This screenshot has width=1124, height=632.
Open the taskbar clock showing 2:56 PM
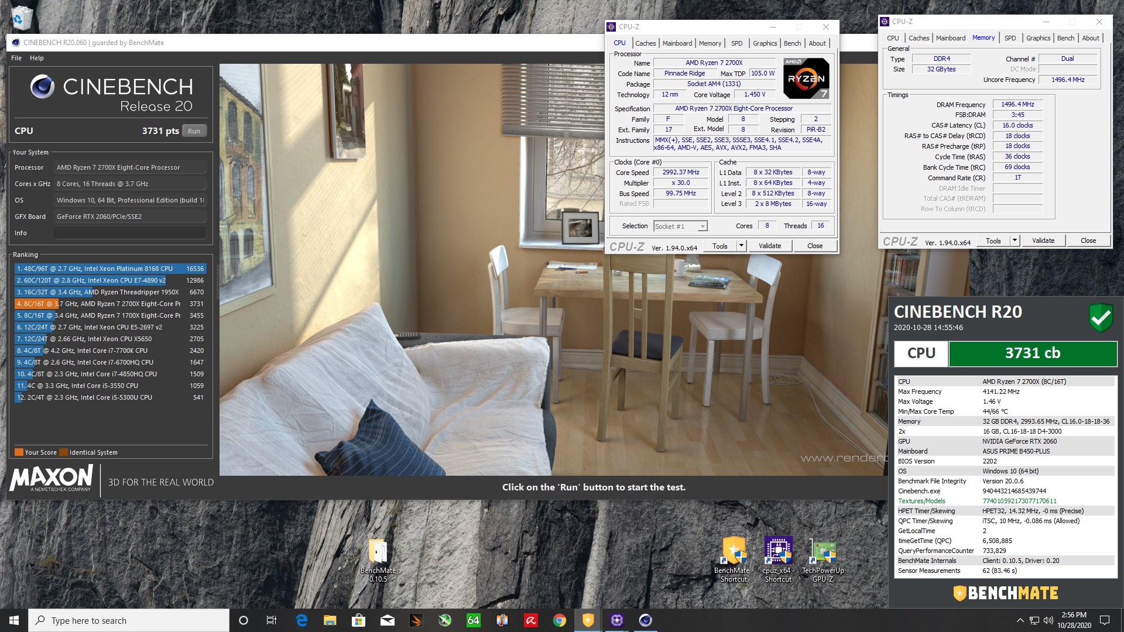[1074, 620]
